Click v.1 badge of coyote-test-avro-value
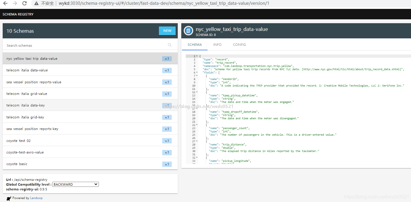 tap(167, 153)
